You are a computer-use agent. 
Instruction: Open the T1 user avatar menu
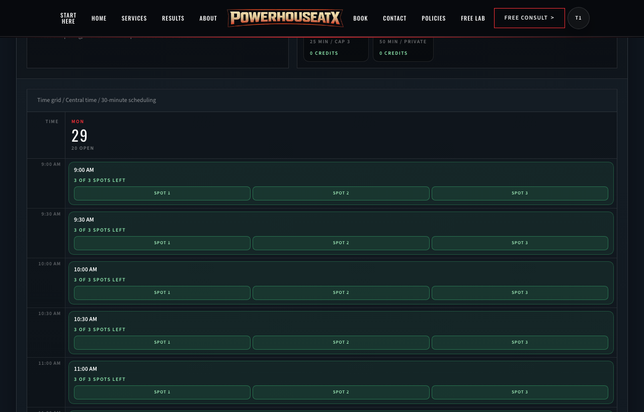tap(579, 18)
